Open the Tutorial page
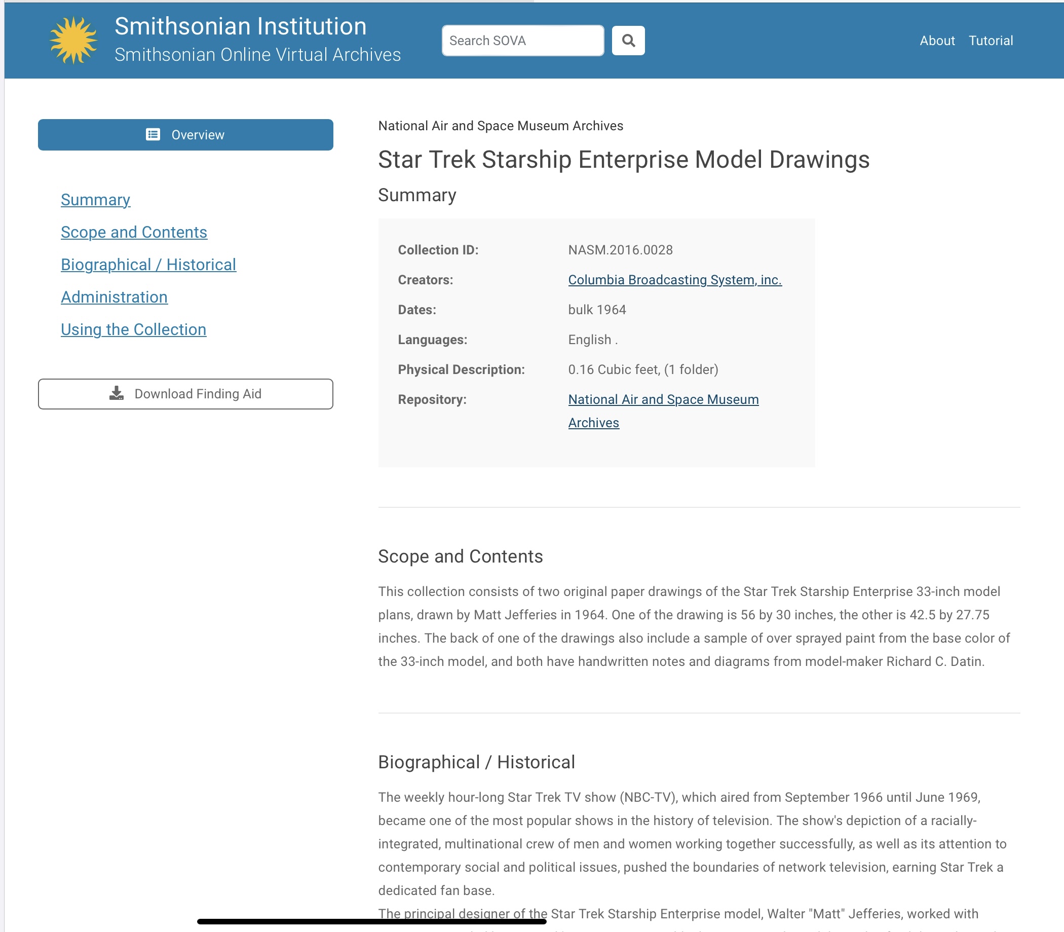Screen dimensions: 1064x932 [x=990, y=41]
